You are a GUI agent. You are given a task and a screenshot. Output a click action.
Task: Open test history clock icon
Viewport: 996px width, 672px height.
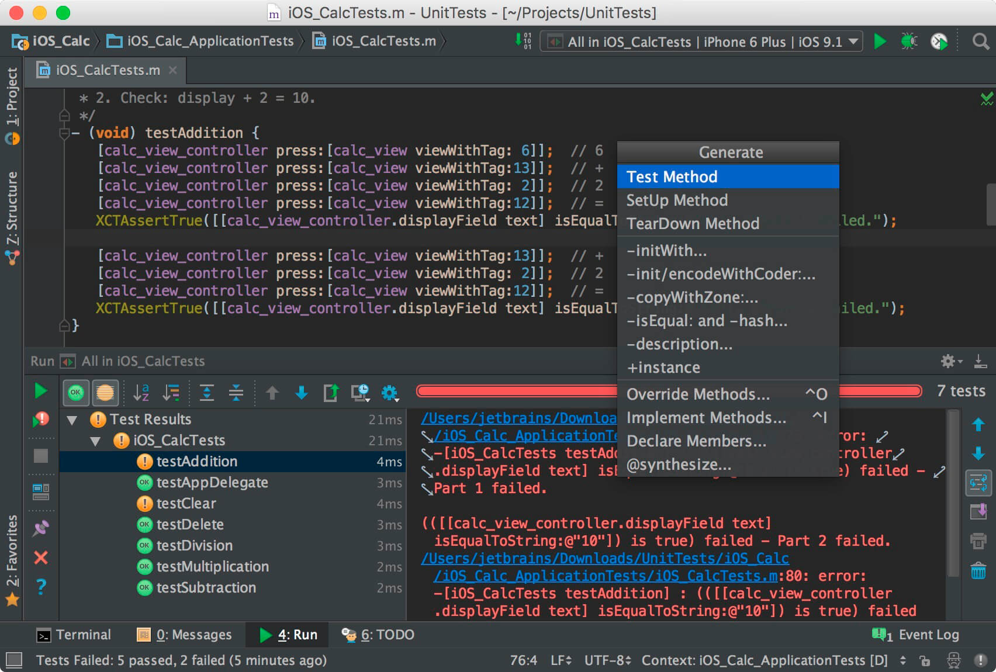[x=360, y=393]
